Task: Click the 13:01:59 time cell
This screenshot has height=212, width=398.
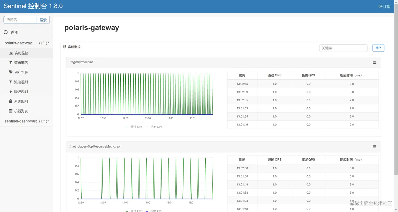Action: (x=242, y=108)
